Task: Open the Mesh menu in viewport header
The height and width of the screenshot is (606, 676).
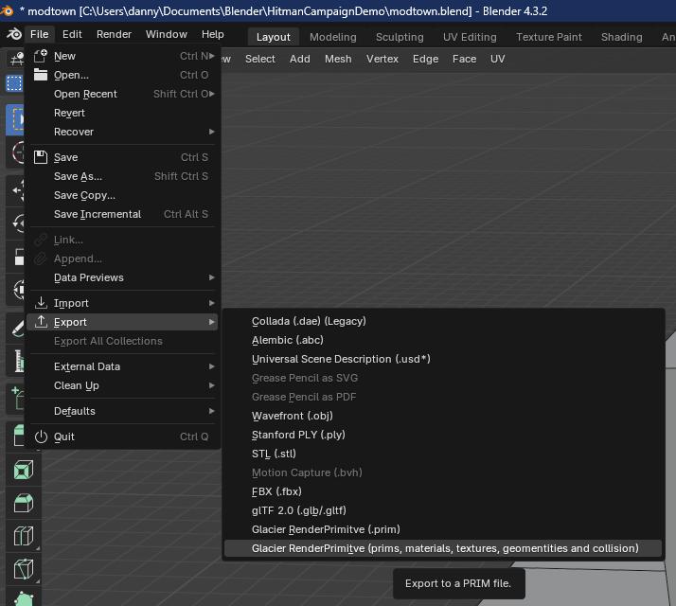Action: (338, 59)
